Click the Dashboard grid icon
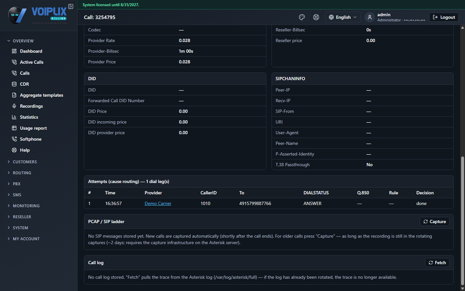 [14, 51]
